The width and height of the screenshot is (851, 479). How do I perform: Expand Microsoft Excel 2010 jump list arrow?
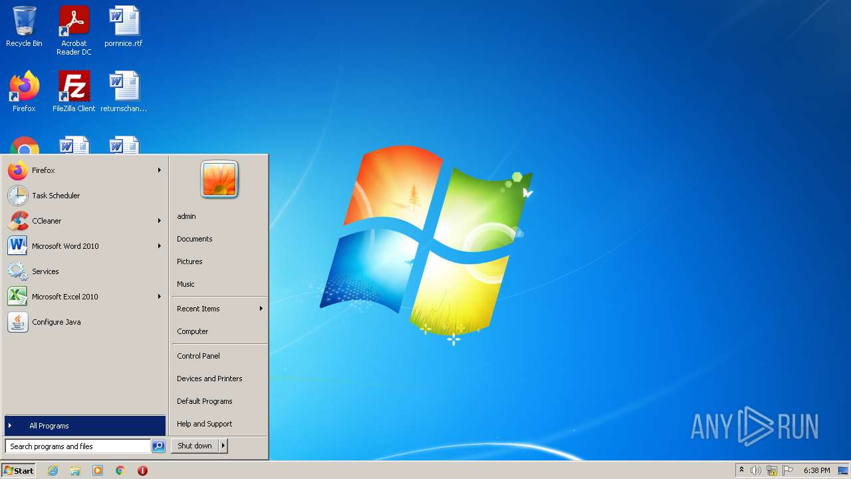[160, 297]
